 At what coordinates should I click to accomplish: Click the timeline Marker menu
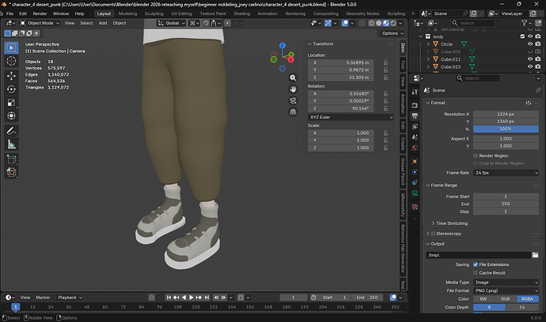(43, 298)
